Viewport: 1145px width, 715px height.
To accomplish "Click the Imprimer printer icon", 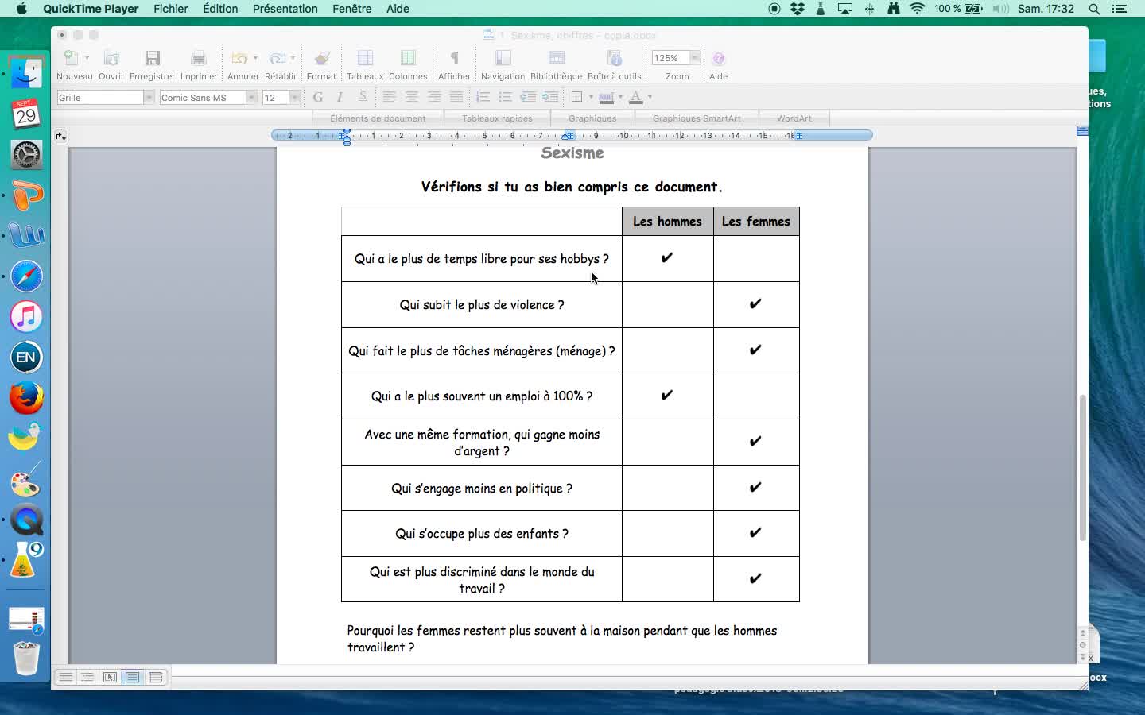I will tap(198, 59).
